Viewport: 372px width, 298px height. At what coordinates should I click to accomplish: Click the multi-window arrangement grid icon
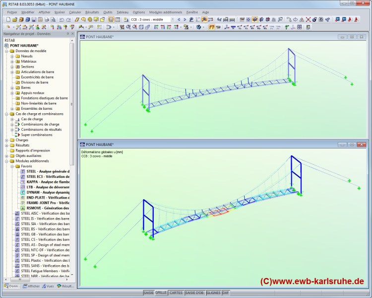(x=300, y=27)
